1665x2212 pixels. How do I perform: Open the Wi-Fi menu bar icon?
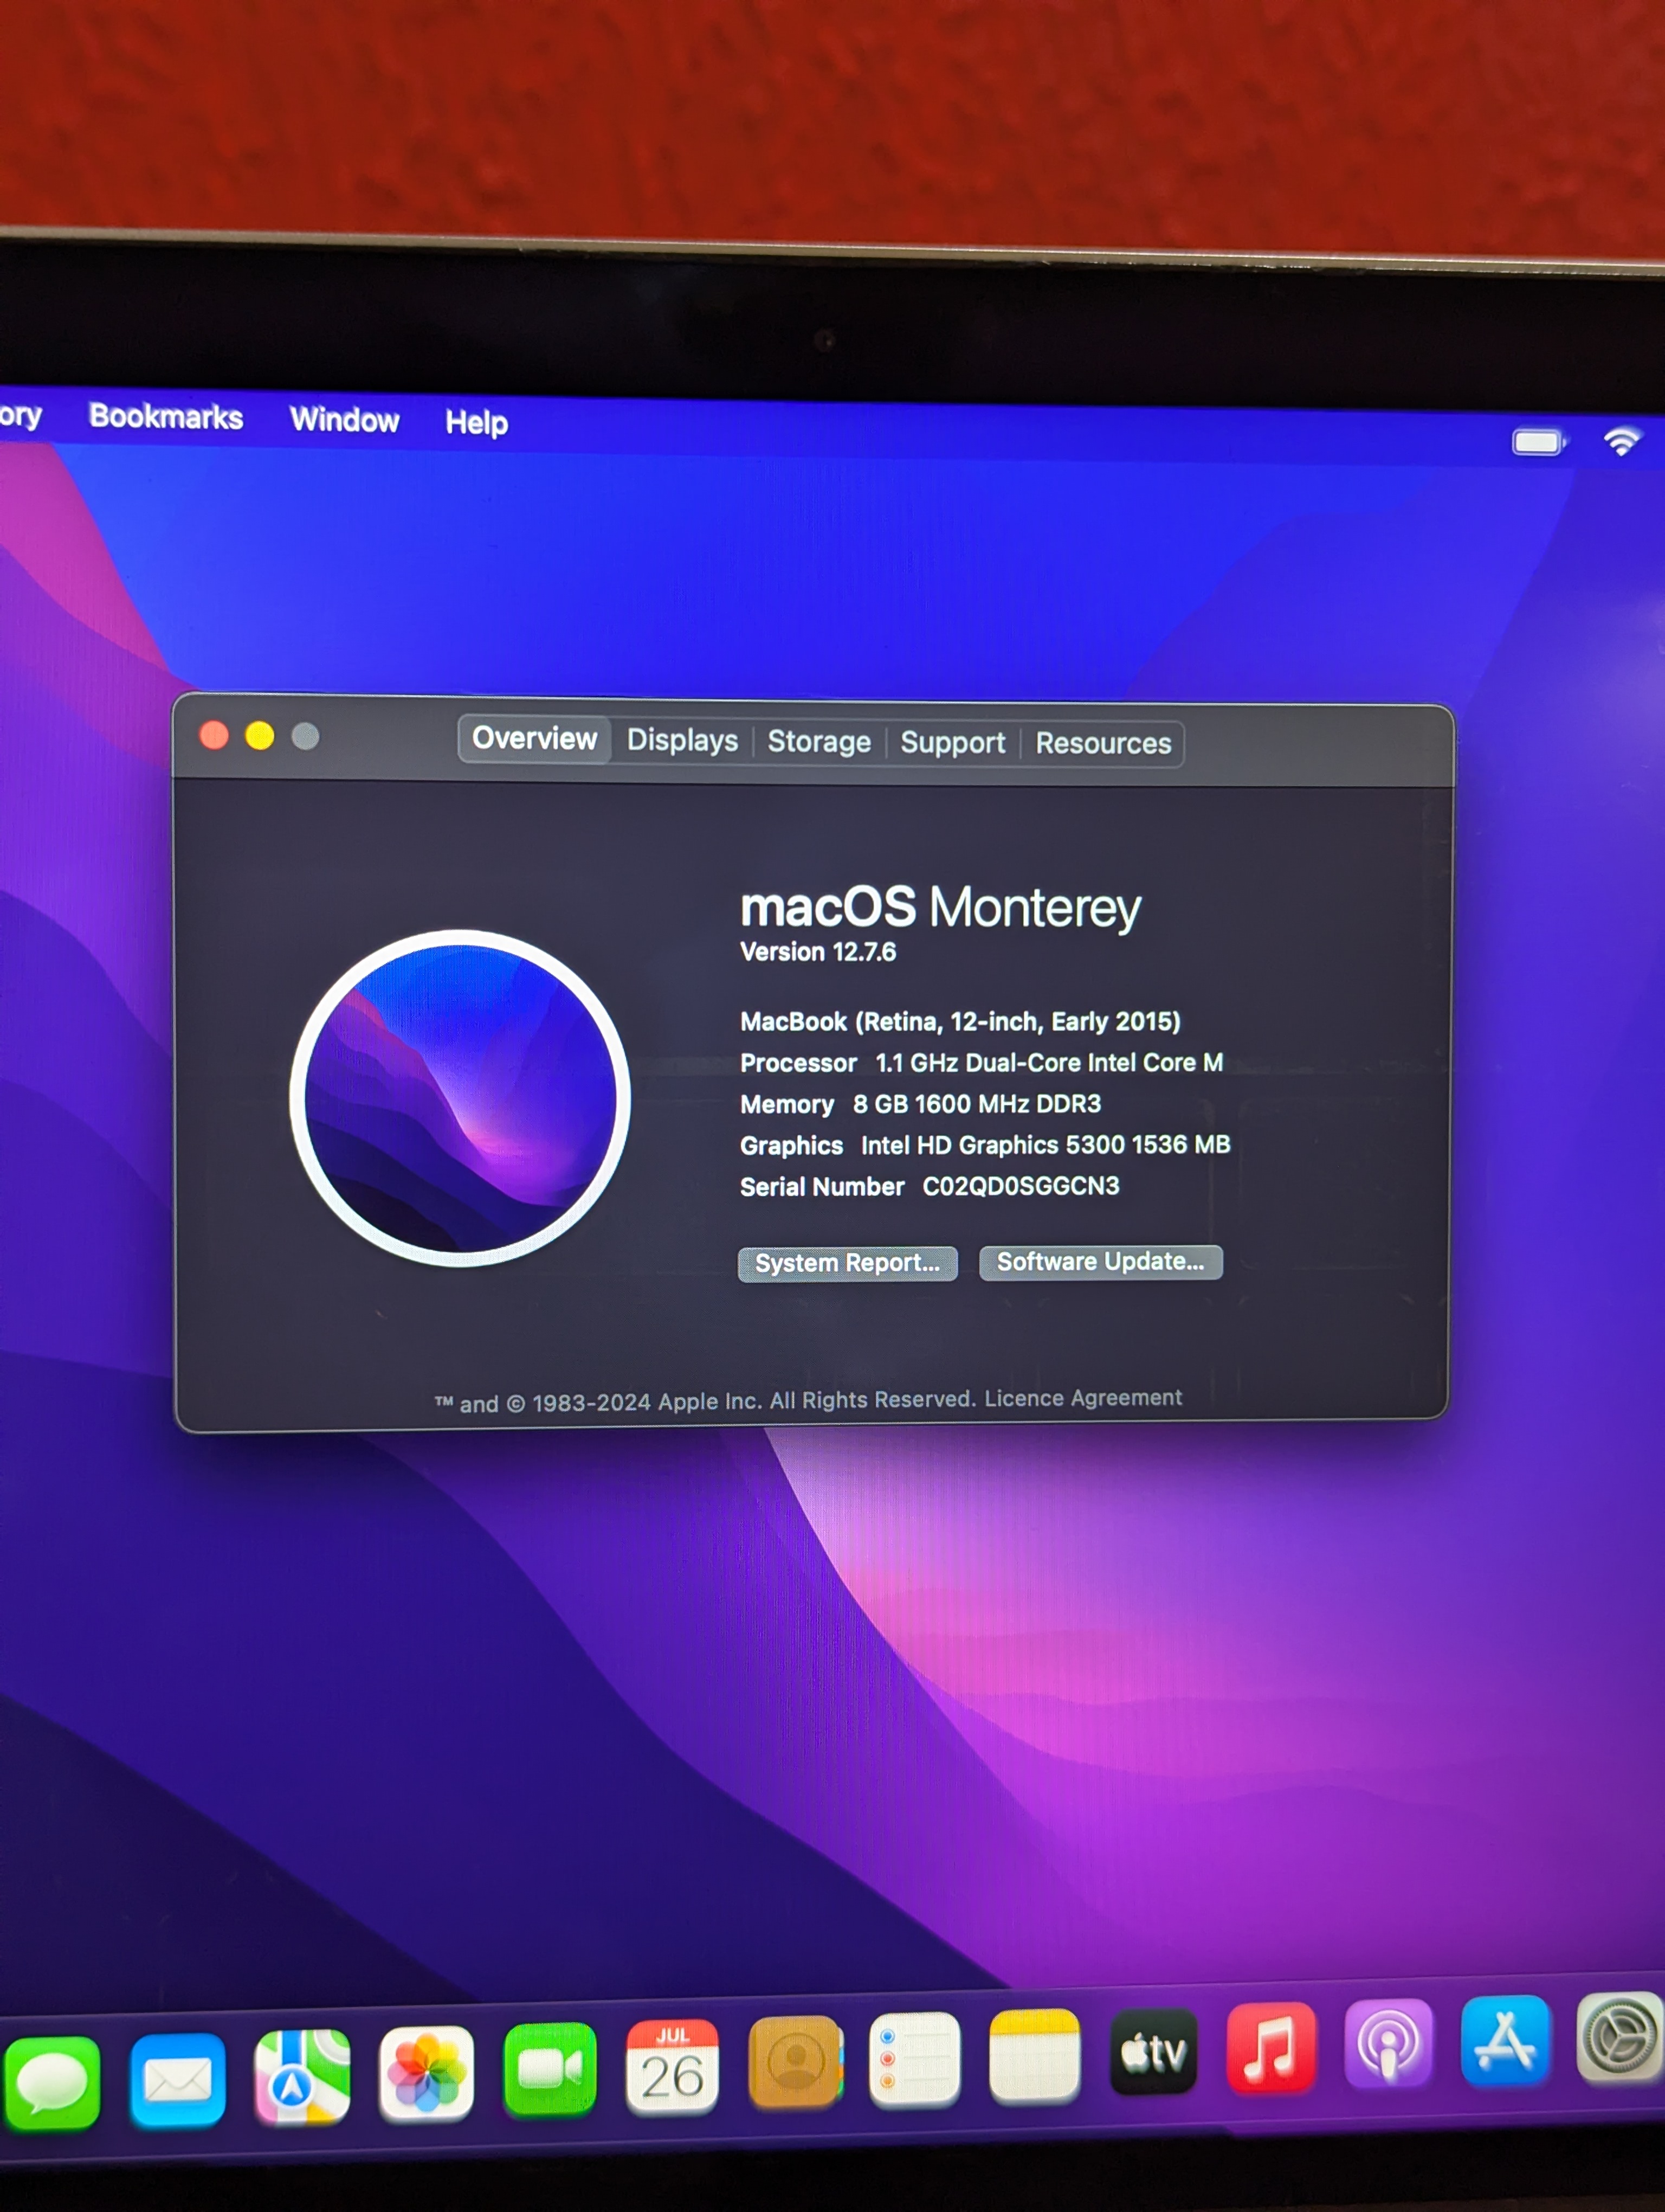point(1622,441)
